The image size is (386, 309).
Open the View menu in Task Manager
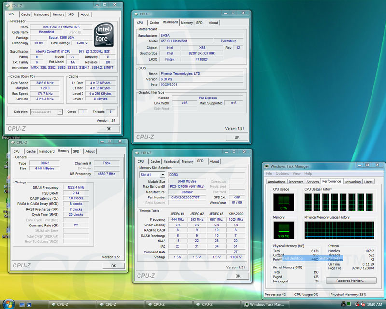coord(296,173)
